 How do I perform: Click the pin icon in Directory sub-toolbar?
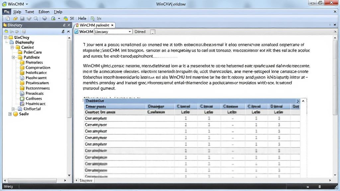pyautogui.click(x=63, y=32)
